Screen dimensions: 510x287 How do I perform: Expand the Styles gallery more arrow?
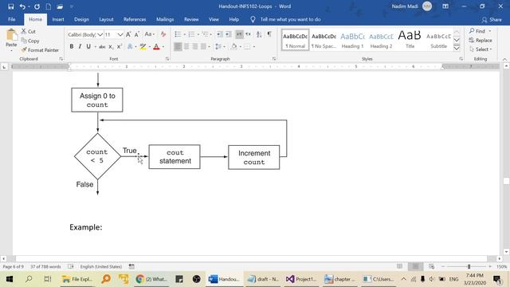(x=457, y=48)
